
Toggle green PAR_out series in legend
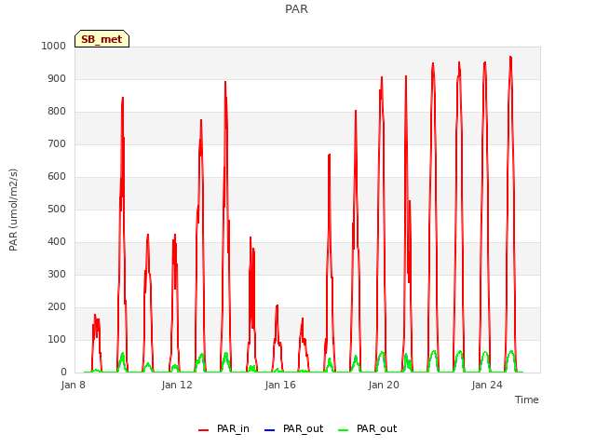(368, 428)
